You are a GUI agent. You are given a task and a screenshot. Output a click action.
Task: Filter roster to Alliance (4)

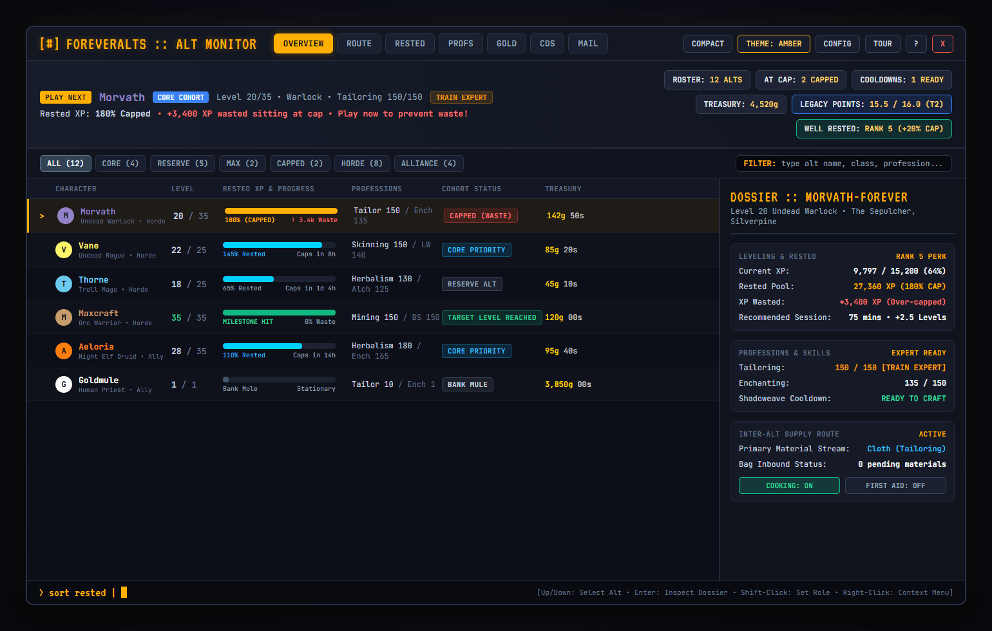click(428, 164)
